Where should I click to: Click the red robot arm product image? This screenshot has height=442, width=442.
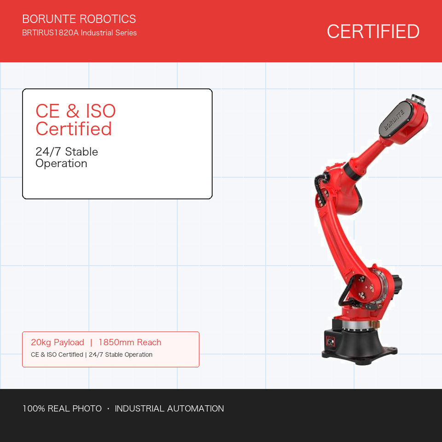[x=371, y=229]
